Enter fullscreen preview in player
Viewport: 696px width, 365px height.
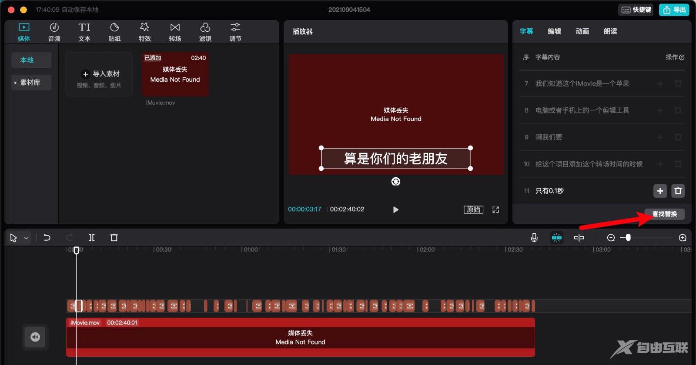click(x=495, y=209)
